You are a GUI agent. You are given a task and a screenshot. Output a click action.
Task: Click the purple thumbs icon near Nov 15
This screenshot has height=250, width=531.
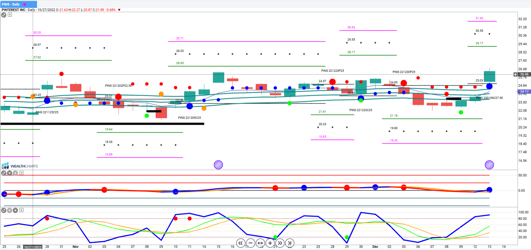[218, 165]
